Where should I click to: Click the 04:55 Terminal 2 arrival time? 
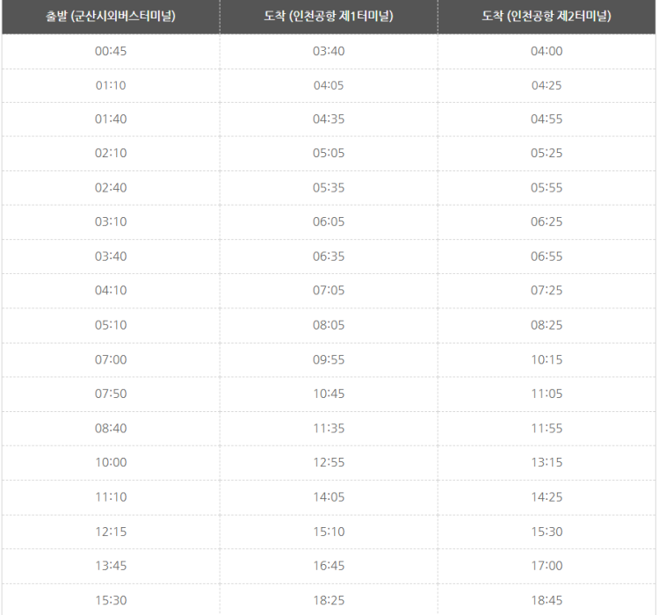click(547, 119)
